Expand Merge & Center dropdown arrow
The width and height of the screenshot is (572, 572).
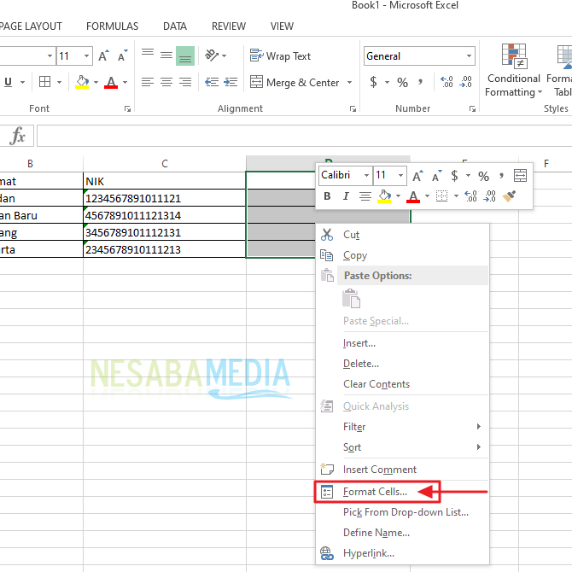pos(349,82)
